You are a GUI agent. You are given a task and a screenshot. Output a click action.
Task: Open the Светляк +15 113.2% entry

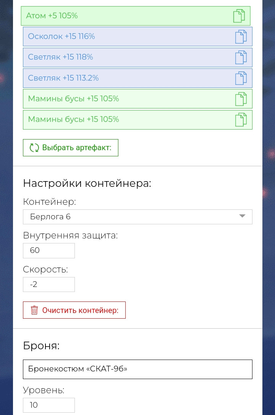click(x=115, y=78)
